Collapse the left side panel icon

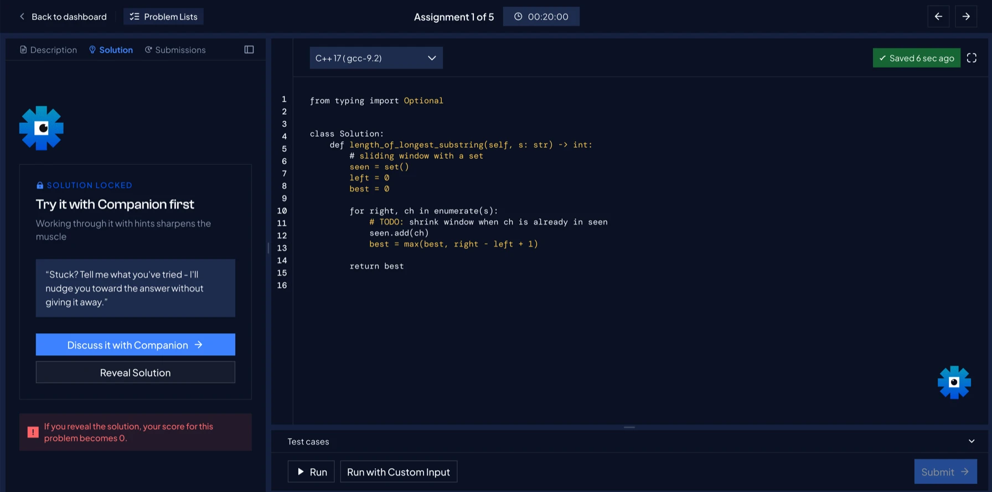pos(249,50)
